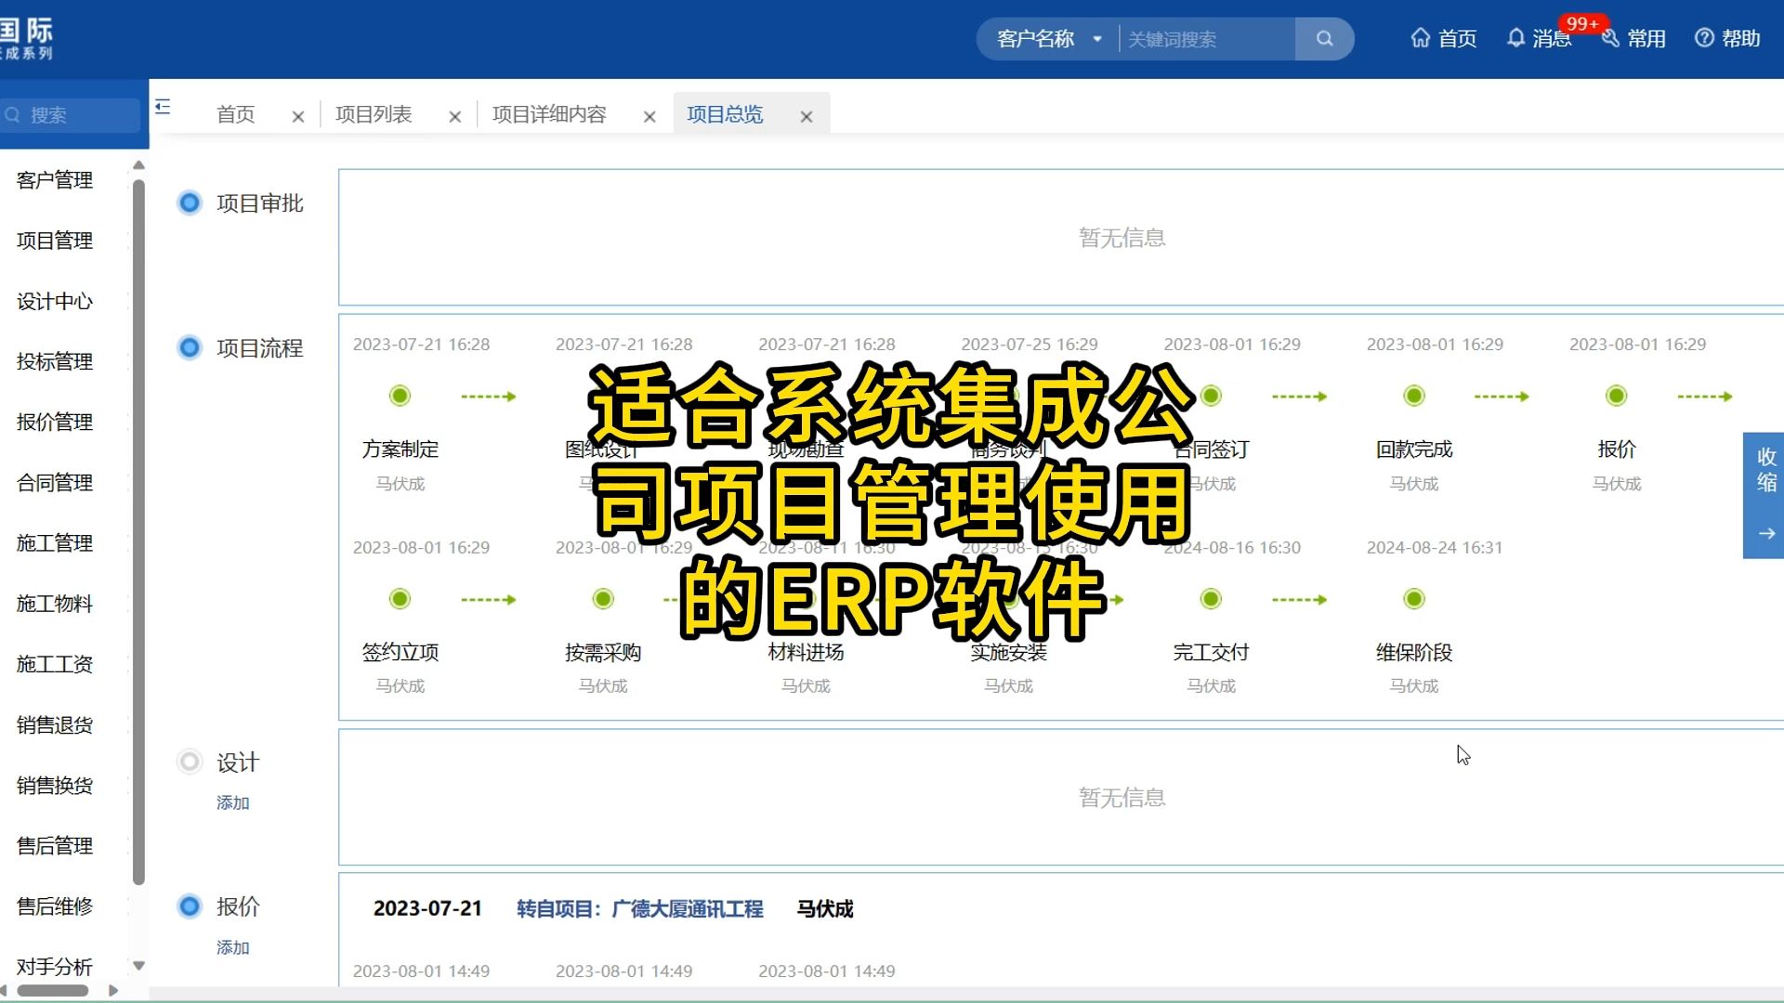Click the search magnifier button

coord(1324,39)
